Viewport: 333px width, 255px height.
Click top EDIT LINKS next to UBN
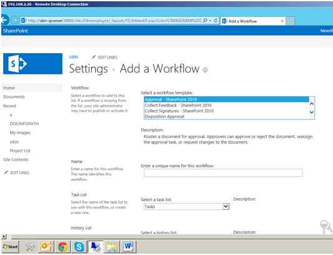pos(107,57)
